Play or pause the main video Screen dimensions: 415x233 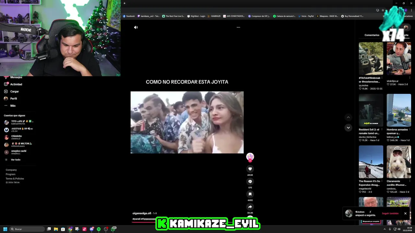click(187, 122)
